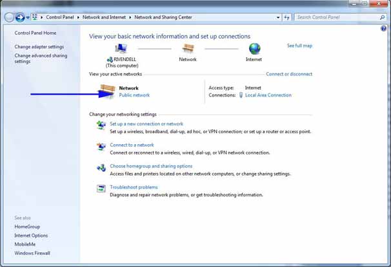Click the Control Panel icon in address bar

coord(35,17)
